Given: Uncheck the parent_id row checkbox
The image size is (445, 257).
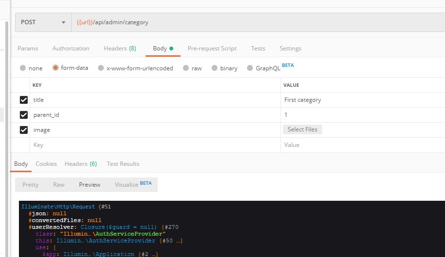Looking at the screenshot, I should [x=24, y=115].
